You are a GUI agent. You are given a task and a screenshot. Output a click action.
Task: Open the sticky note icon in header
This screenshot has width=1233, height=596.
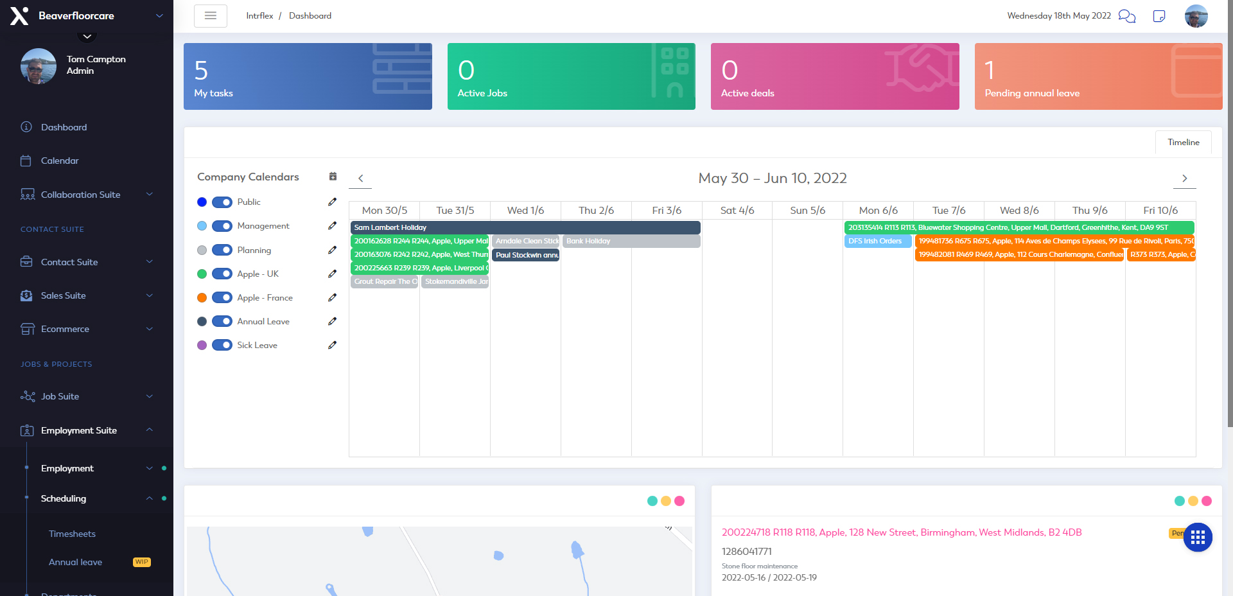tap(1159, 16)
